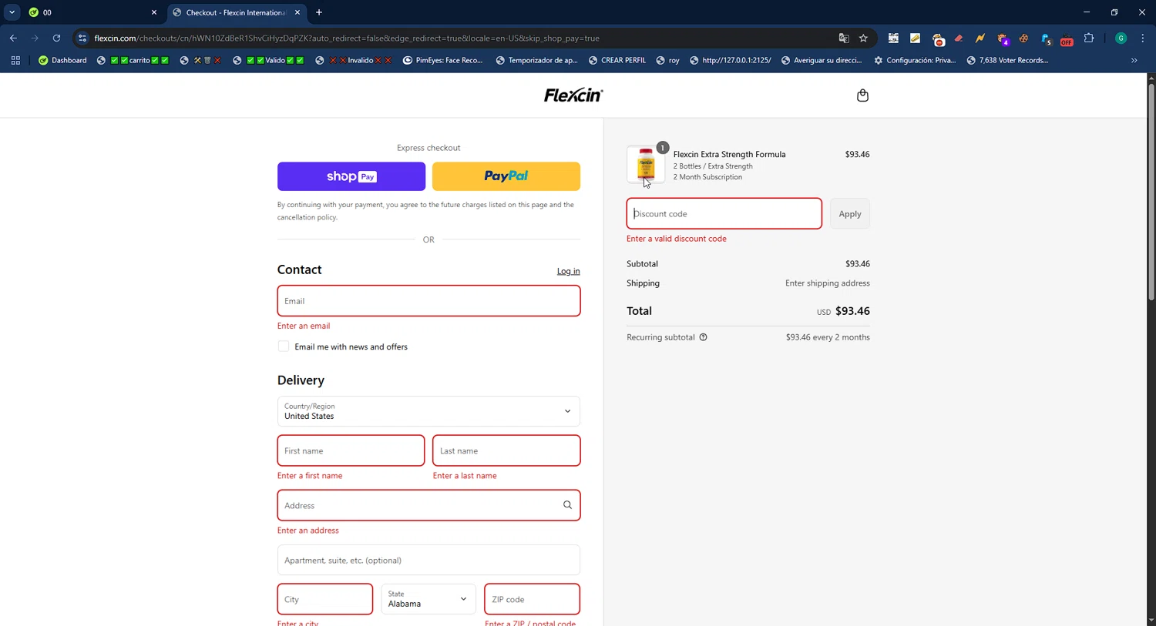Viewport: 1156px width, 626px height.
Task: Open the Temporizador de ap bookmark
Action: (x=536, y=60)
